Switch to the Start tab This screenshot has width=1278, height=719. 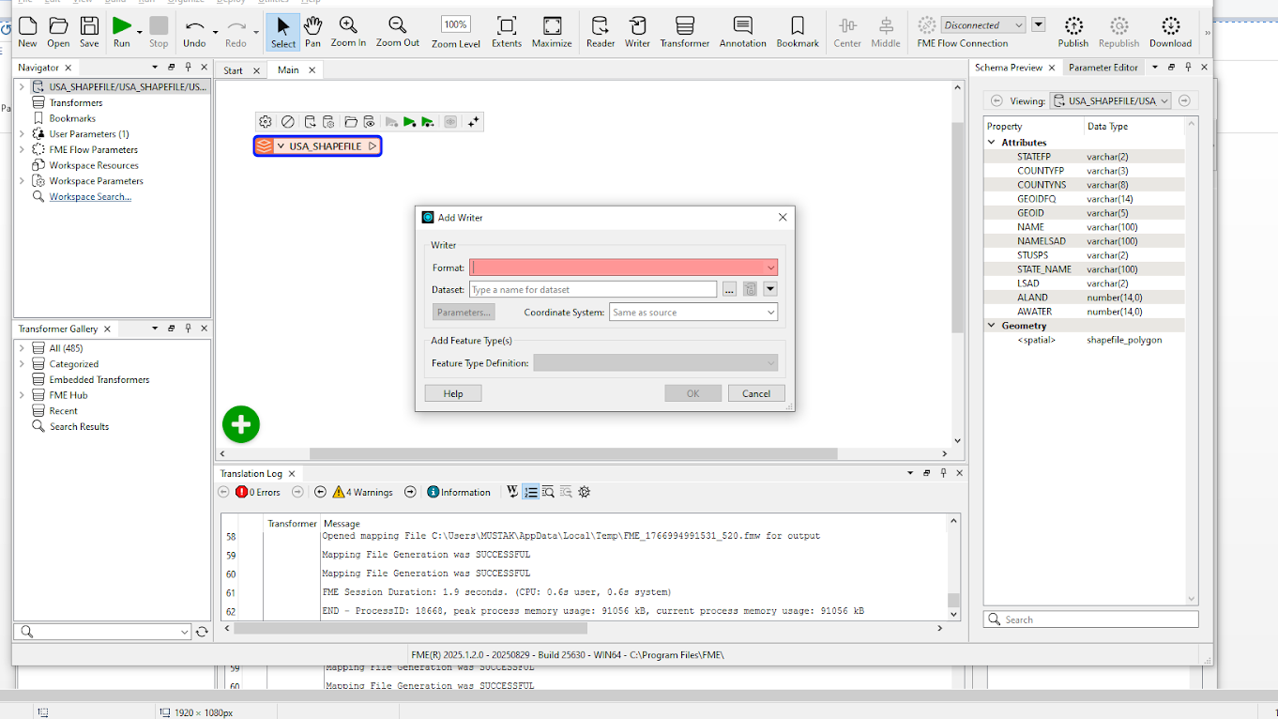pyautogui.click(x=233, y=70)
